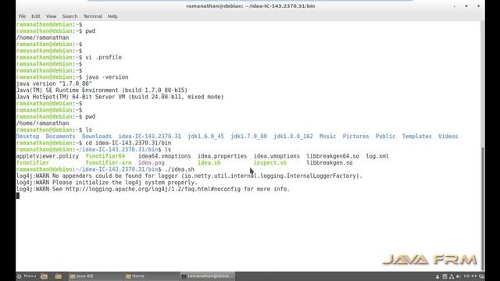Click the libbreakgen.so filename

tap(330, 163)
